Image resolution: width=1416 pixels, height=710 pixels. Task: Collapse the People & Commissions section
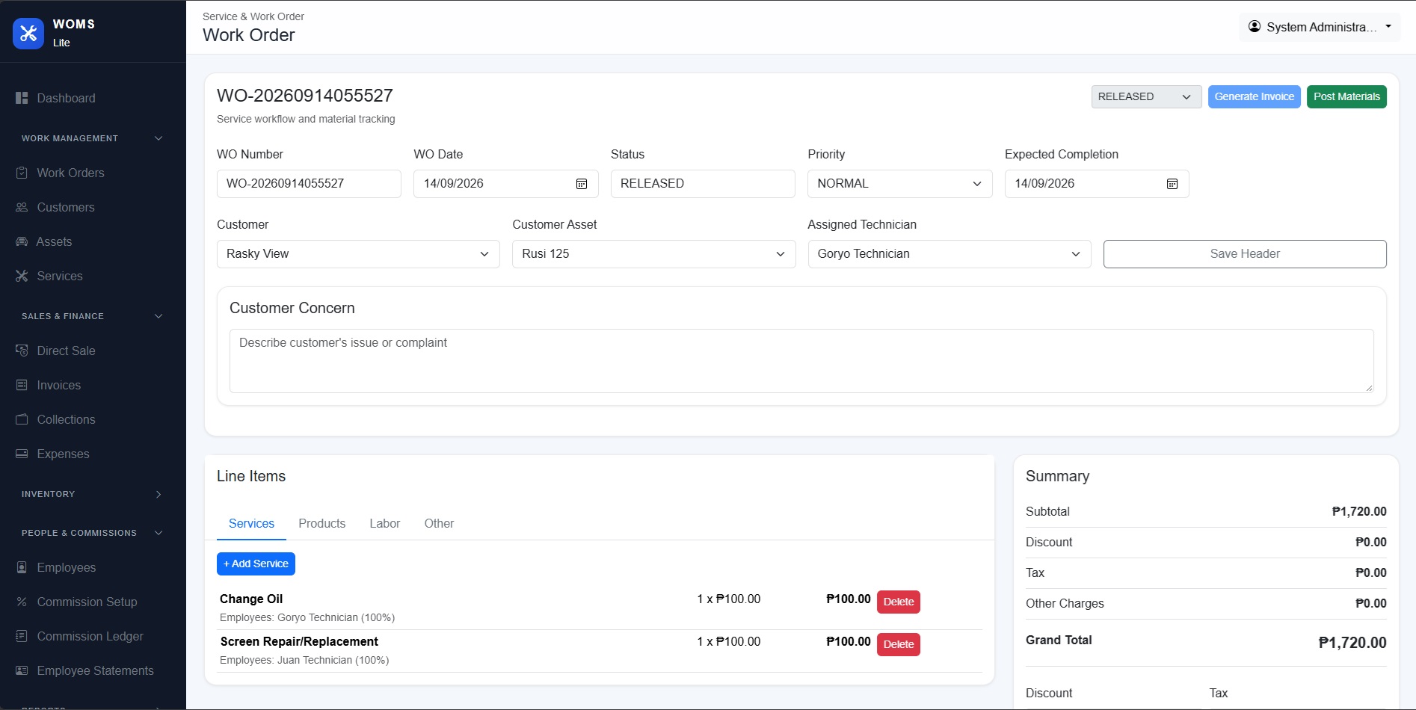point(158,533)
